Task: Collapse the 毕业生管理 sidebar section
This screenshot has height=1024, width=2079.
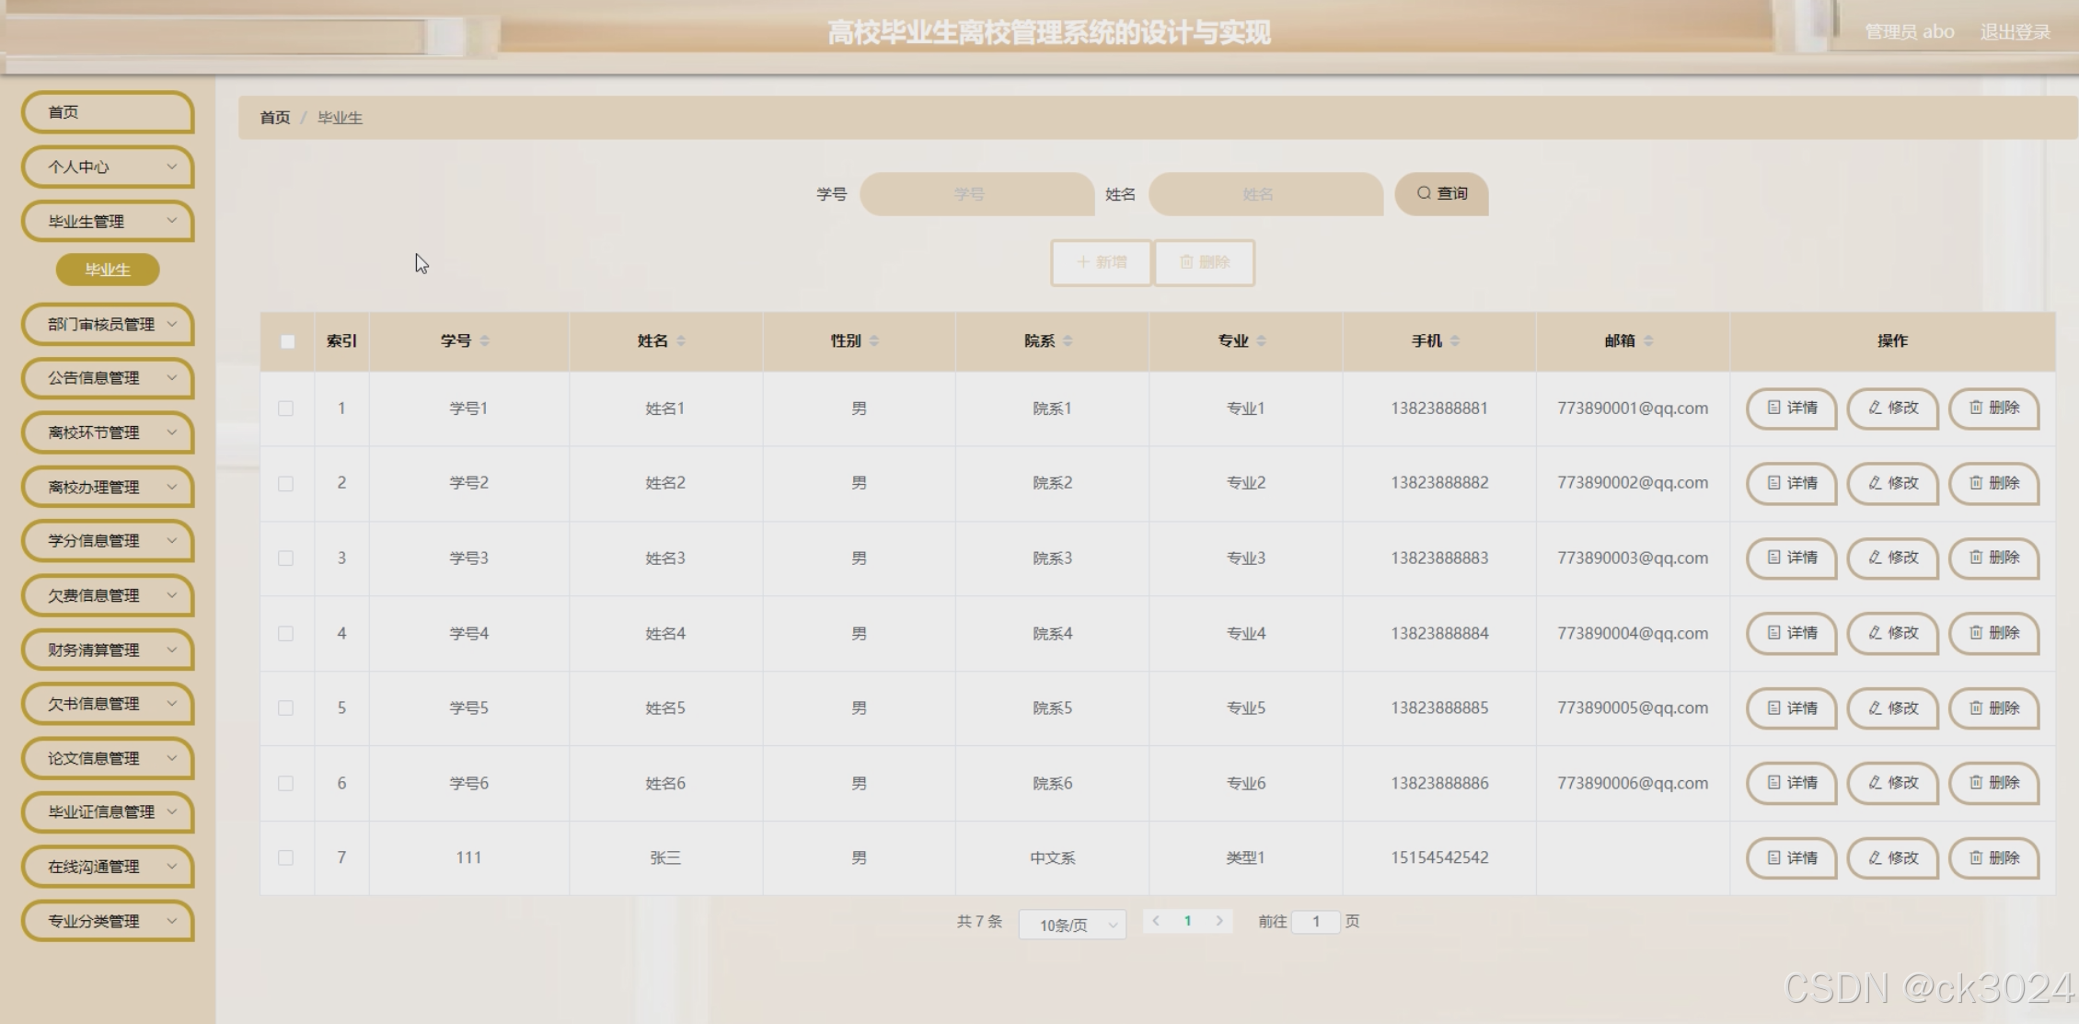Action: coord(107,221)
